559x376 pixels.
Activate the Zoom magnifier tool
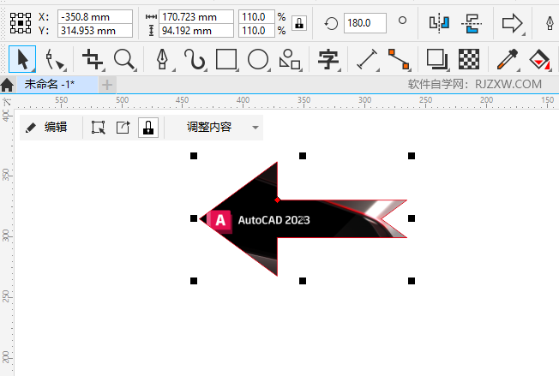[125, 59]
